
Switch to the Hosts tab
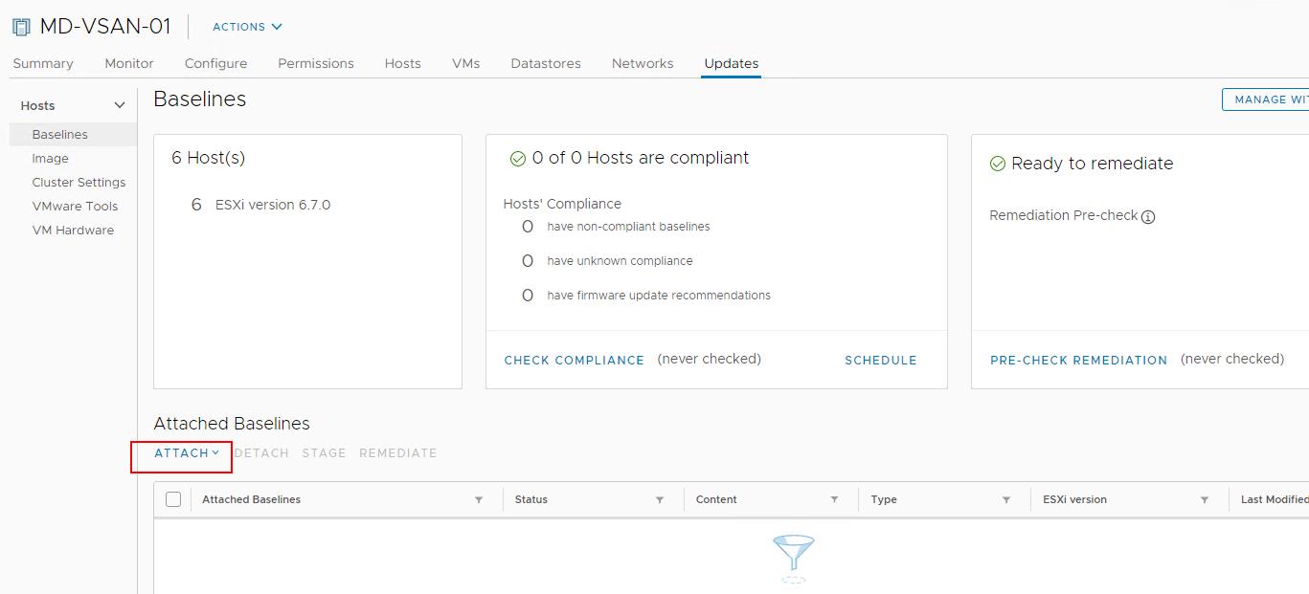click(403, 63)
